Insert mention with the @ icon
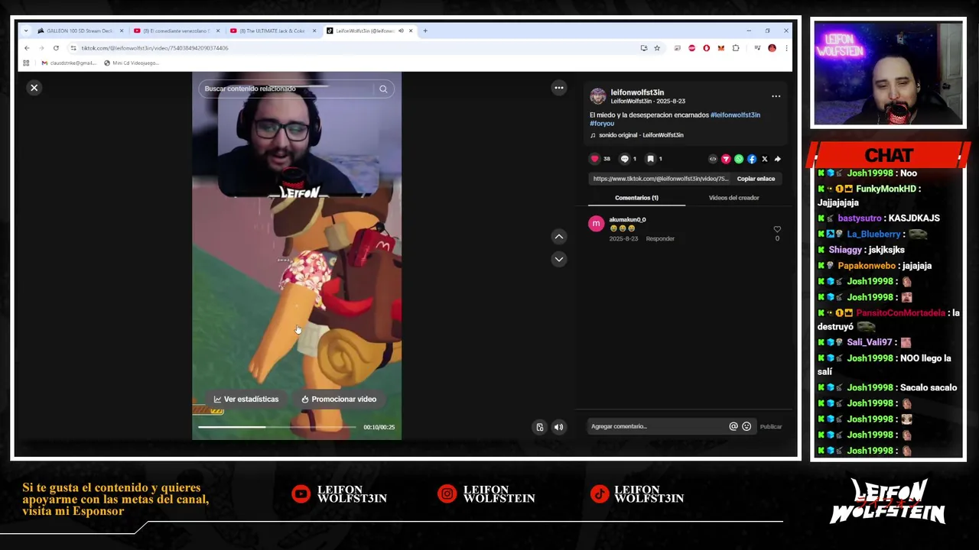 pos(733,426)
